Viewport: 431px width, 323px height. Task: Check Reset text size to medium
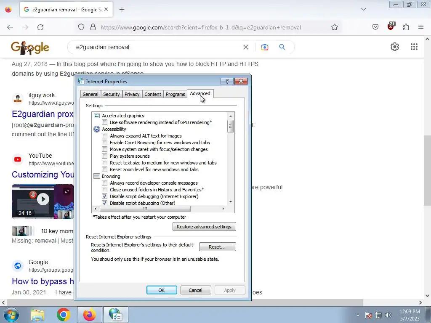[x=104, y=163]
